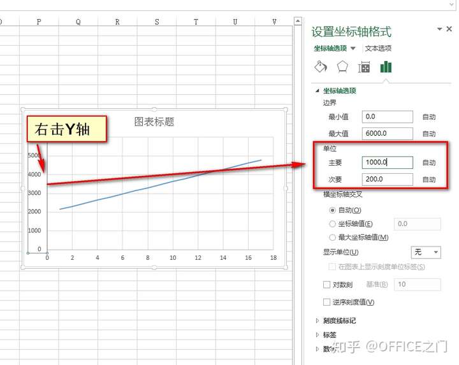
Task: Toggle 在图表上显示刻度单位标签 checkbox
Action: tap(332, 267)
